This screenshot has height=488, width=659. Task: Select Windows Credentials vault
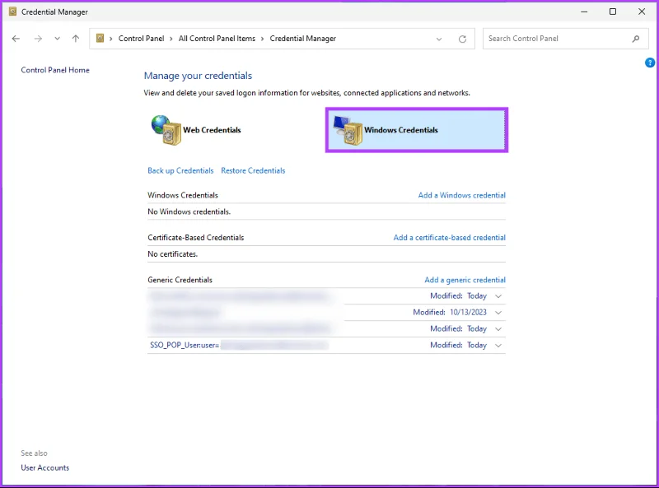(417, 130)
